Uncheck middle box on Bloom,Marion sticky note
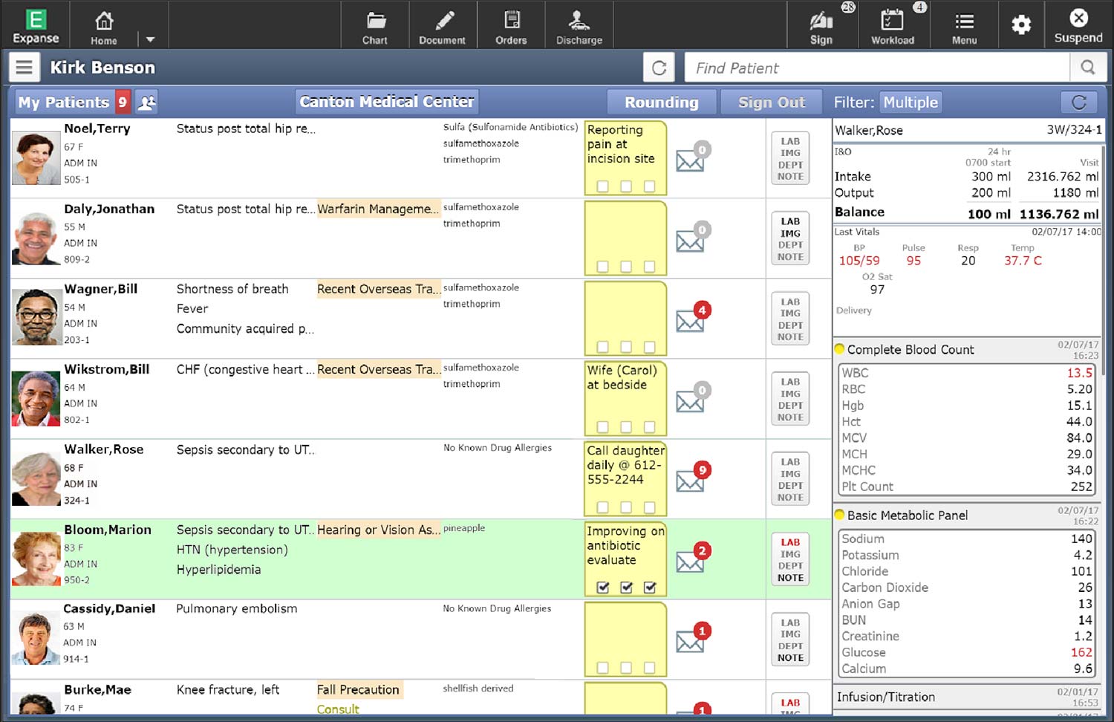1114x722 pixels. pyautogui.click(x=626, y=587)
